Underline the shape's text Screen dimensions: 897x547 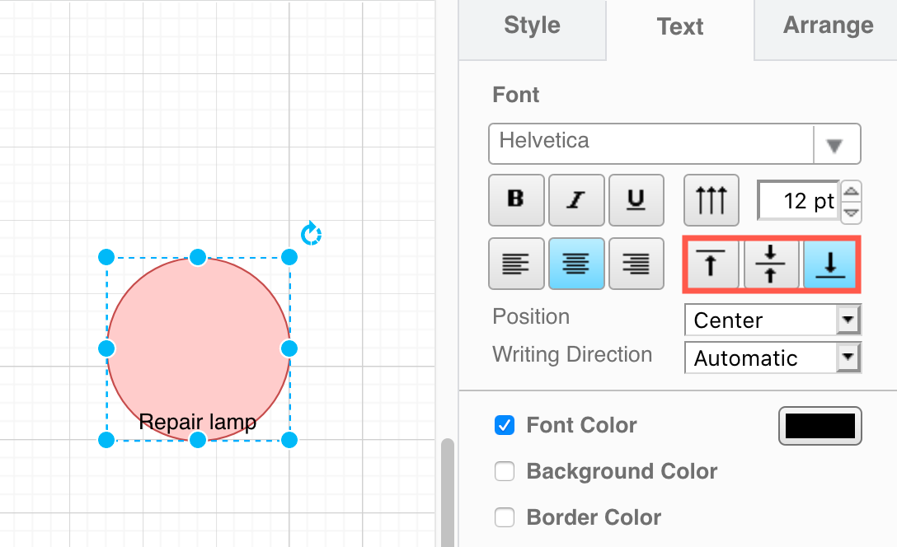point(636,199)
